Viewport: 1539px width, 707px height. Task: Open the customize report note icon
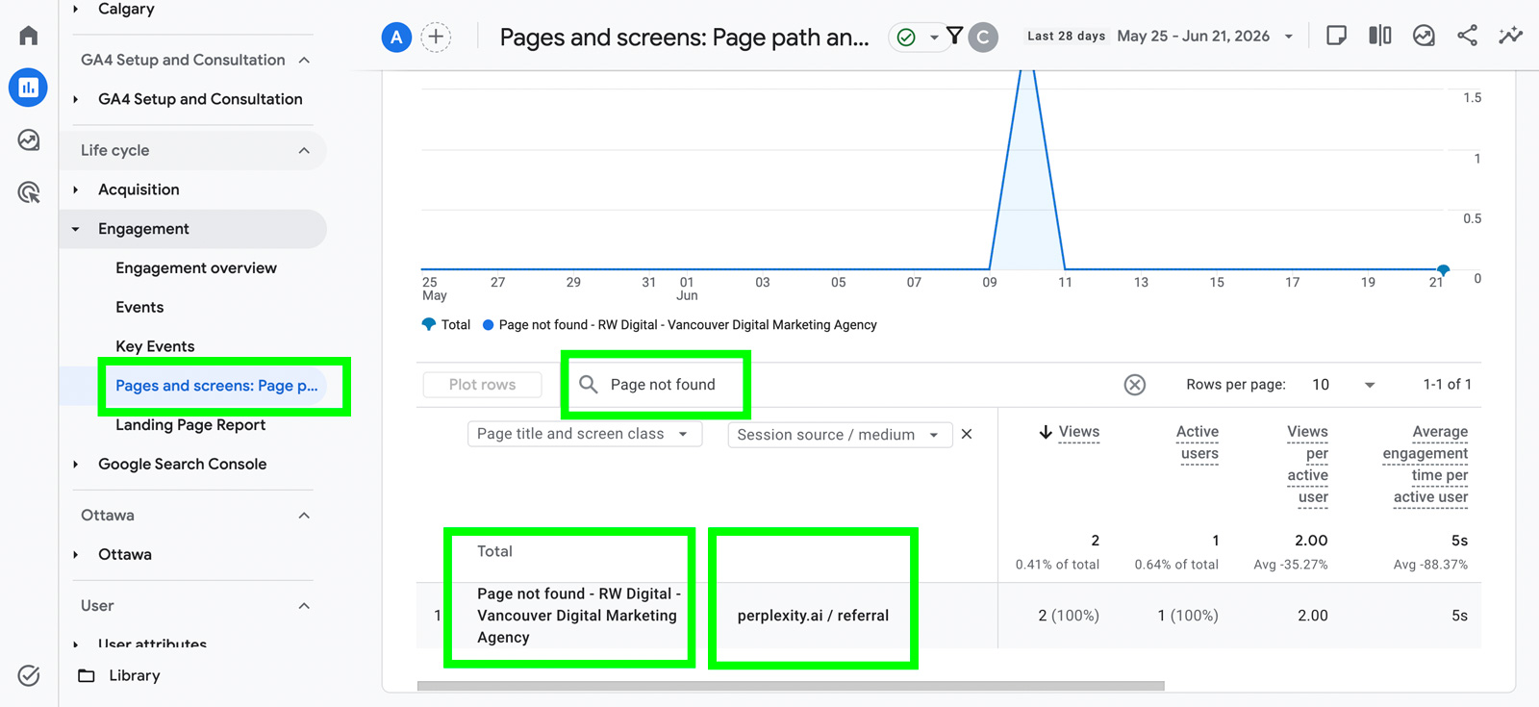tap(1336, 36)
